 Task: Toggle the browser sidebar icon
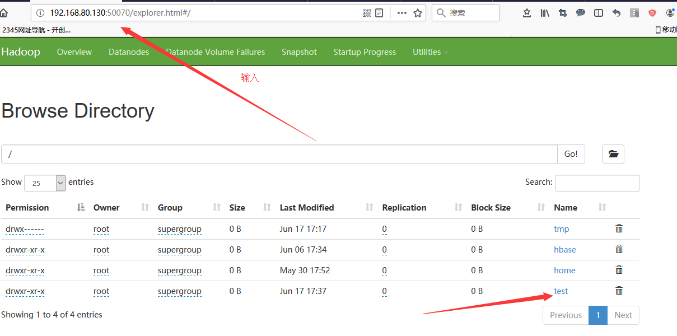tap(599, 13)
